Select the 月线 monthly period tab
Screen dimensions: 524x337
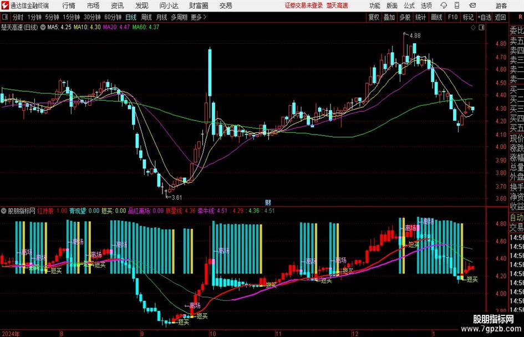point(162,17)
